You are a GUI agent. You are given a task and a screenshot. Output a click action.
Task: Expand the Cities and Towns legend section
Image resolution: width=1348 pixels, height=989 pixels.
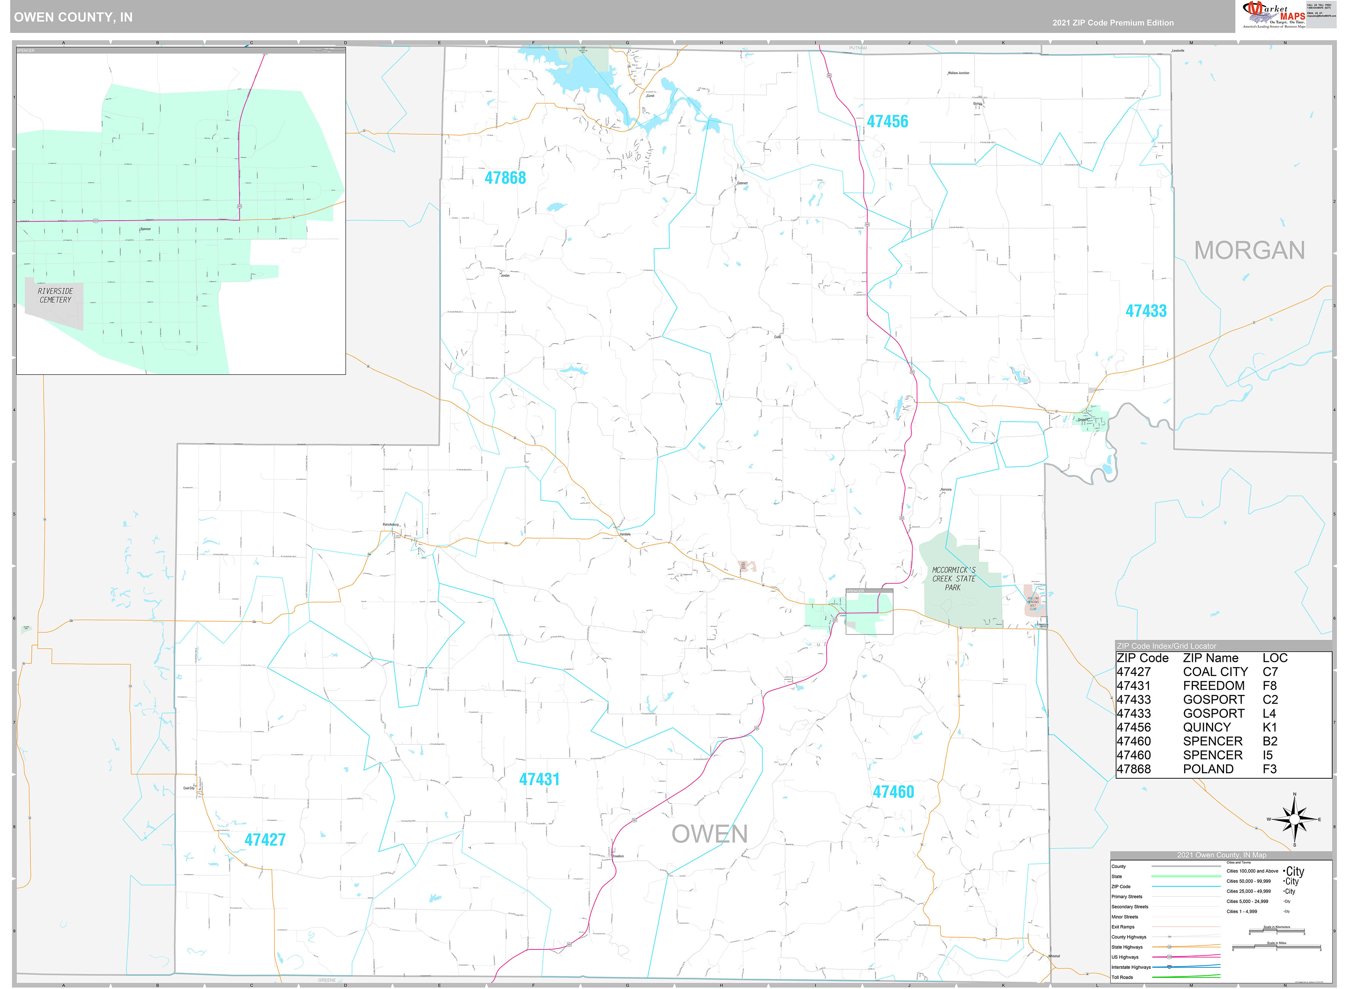(x=1239, y=863)
